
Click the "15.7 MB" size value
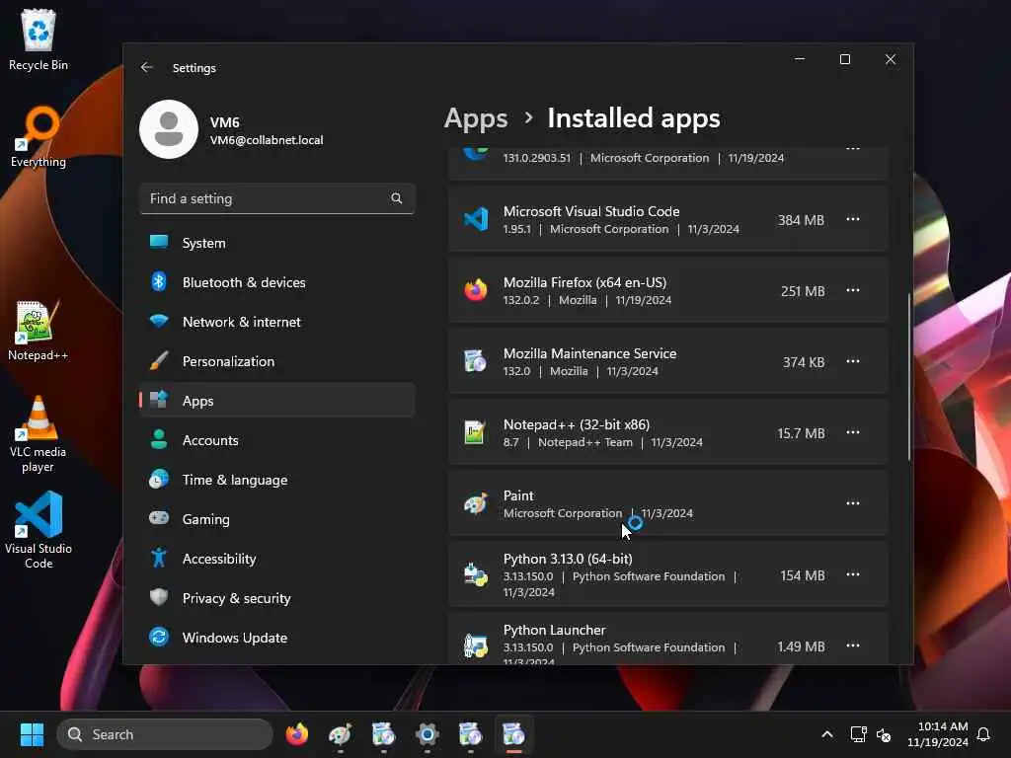coord(801,433)
